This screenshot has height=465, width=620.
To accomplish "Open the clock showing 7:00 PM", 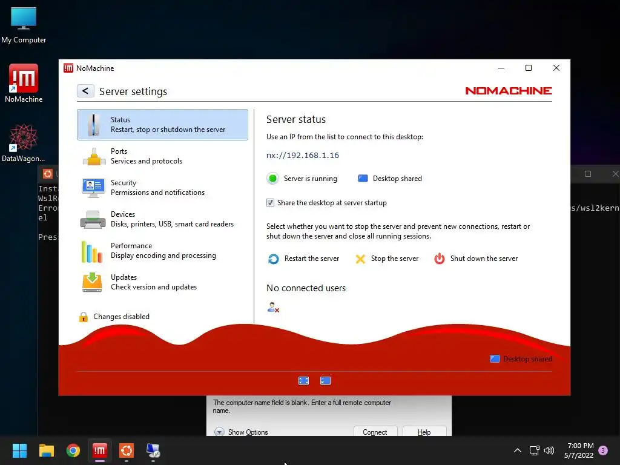I will coord(579,450).
